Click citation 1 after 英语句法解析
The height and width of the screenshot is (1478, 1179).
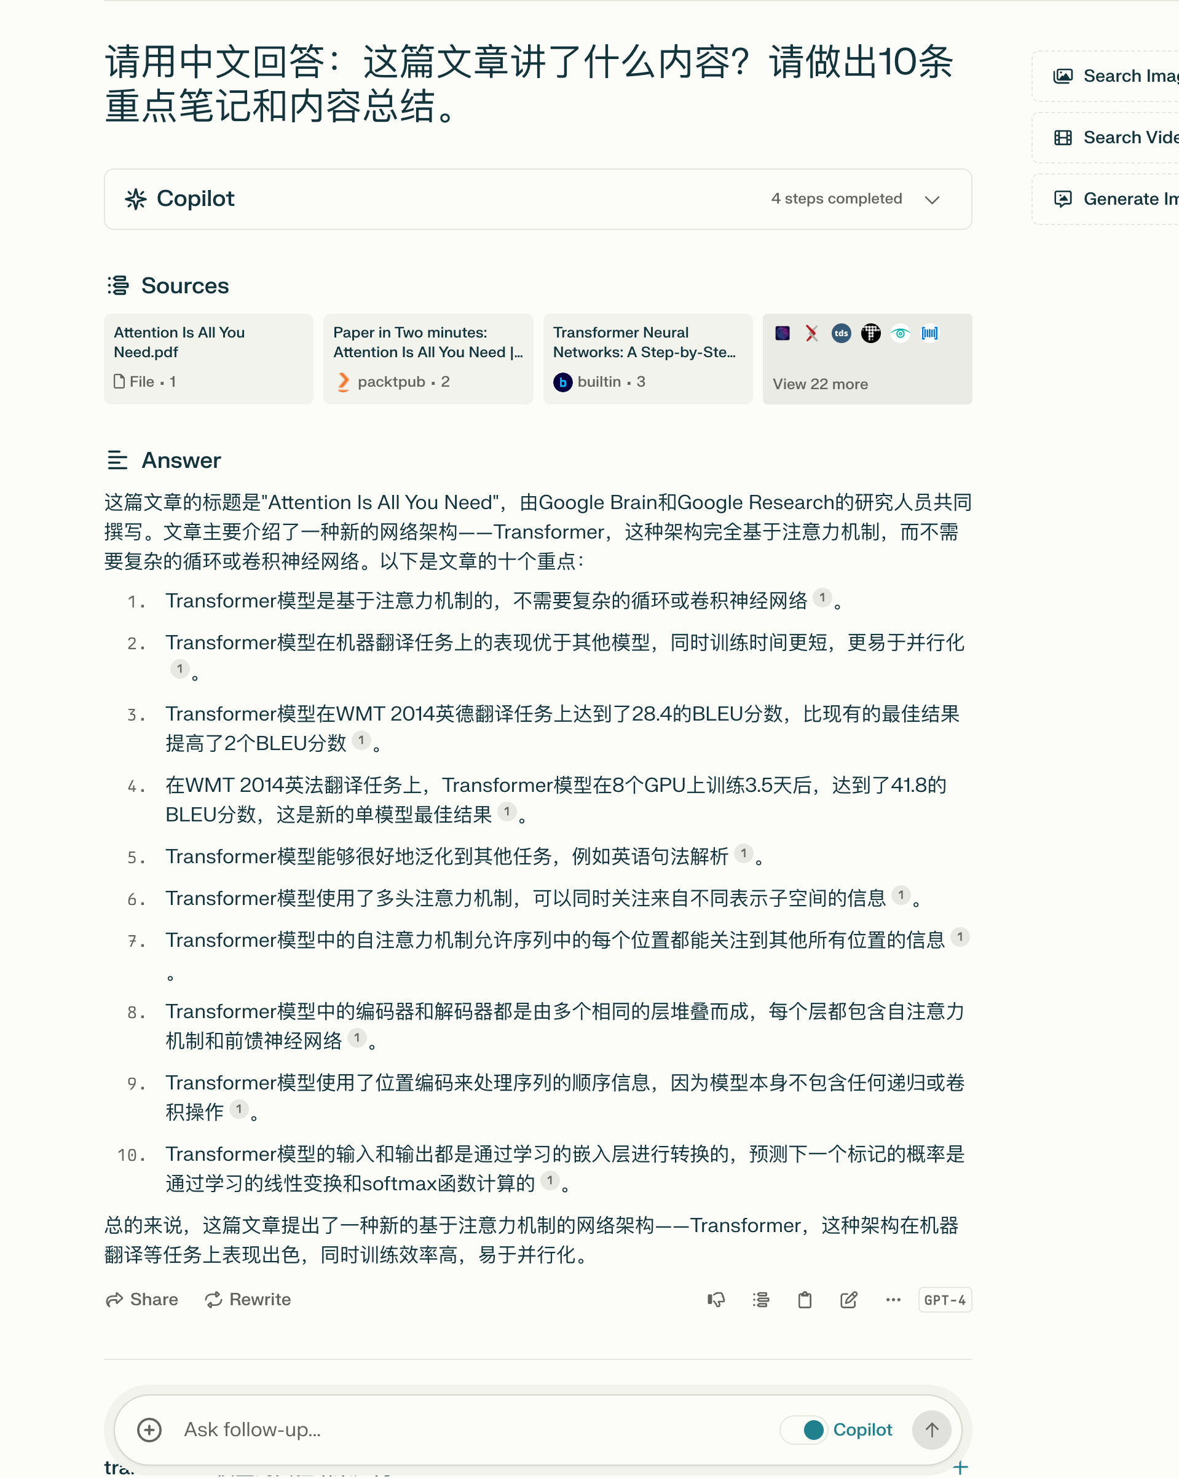[744, 853]
